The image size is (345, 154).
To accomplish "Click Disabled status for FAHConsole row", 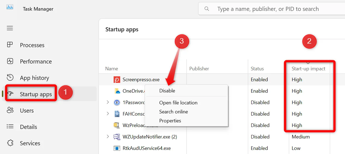I will tap(260, 114).
